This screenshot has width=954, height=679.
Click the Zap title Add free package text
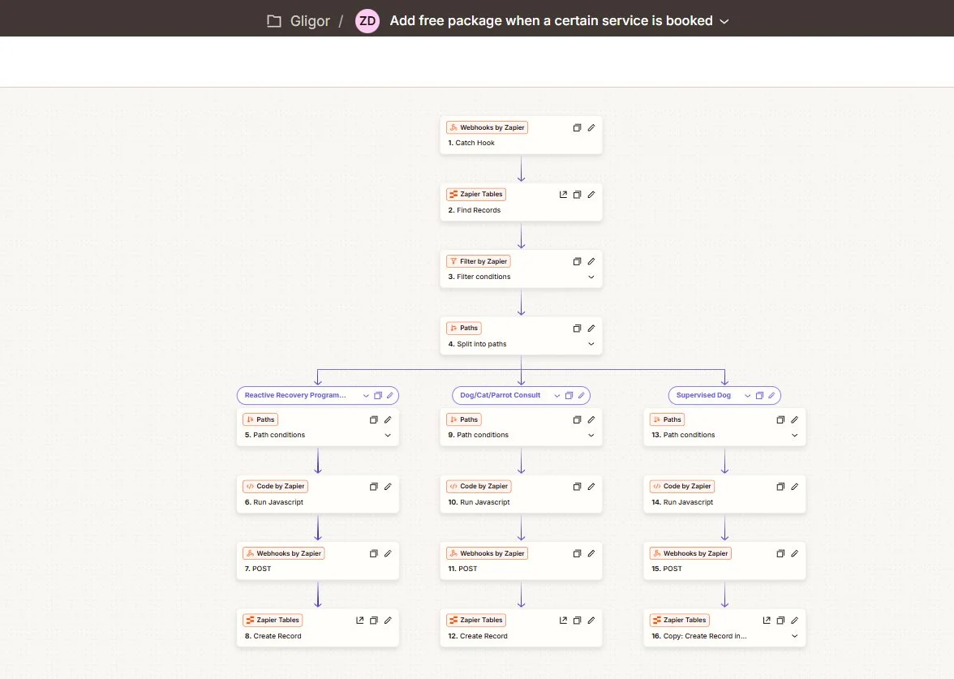(x=552, y=21)
